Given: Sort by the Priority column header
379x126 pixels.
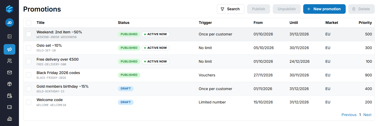Looking at the screenshot, I should pyautogui.click(x=365, y=23).
